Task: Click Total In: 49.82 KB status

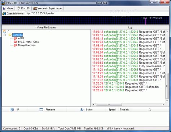Action: [94, 128]
